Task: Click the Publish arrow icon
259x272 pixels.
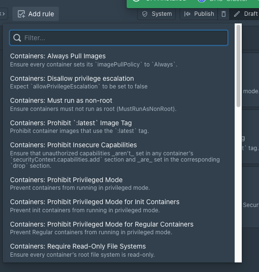Action: 187,14
